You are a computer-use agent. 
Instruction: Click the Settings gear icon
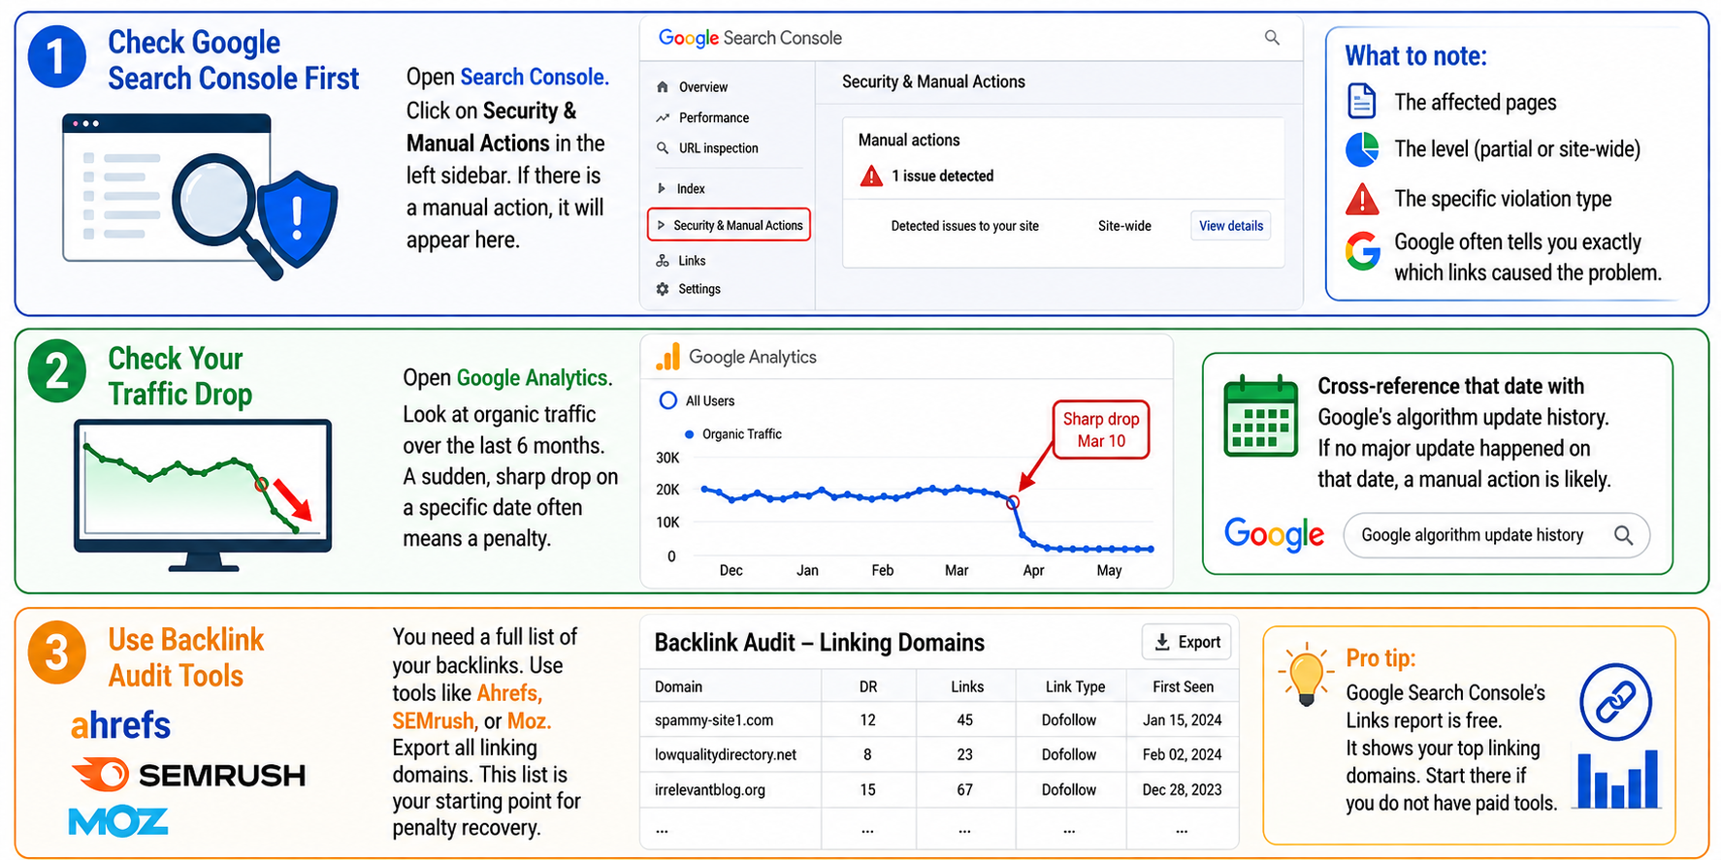point(663,289)
